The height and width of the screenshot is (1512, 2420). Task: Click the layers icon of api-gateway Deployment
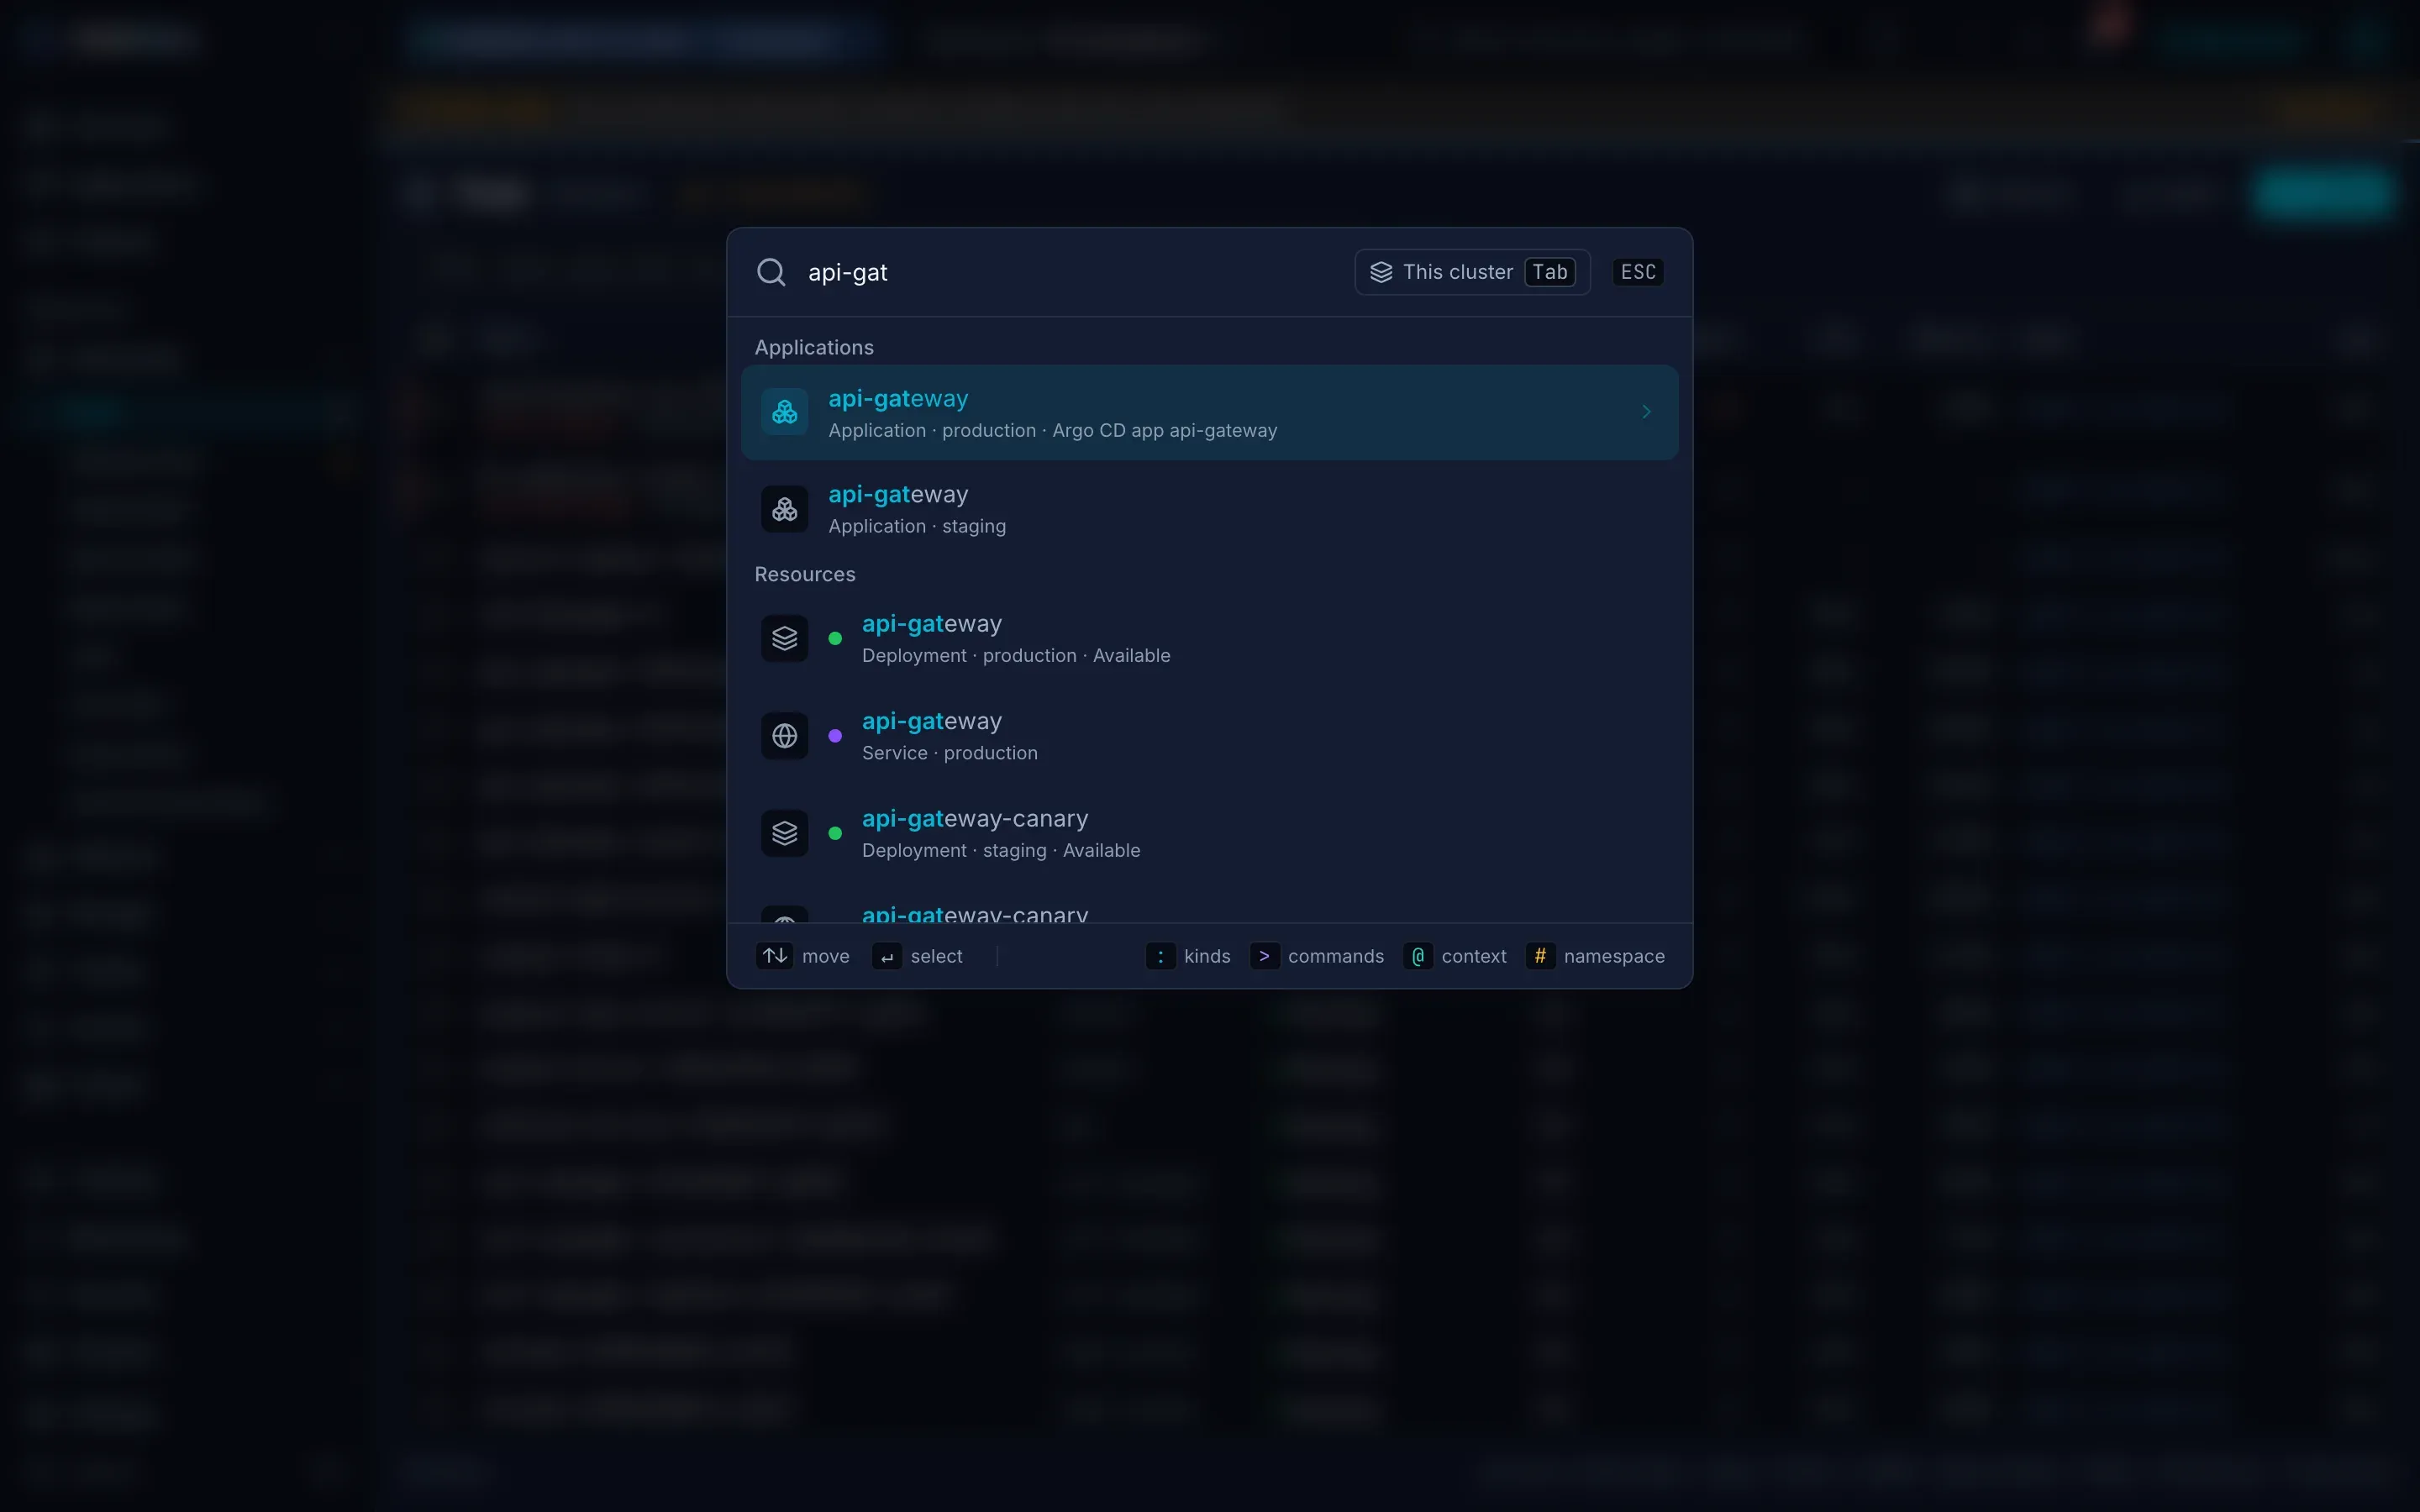[785, 638]
